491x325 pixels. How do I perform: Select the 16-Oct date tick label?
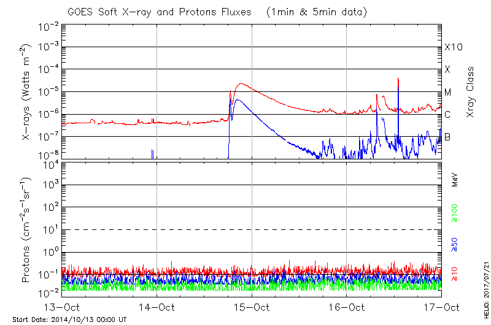click(347, 307)
